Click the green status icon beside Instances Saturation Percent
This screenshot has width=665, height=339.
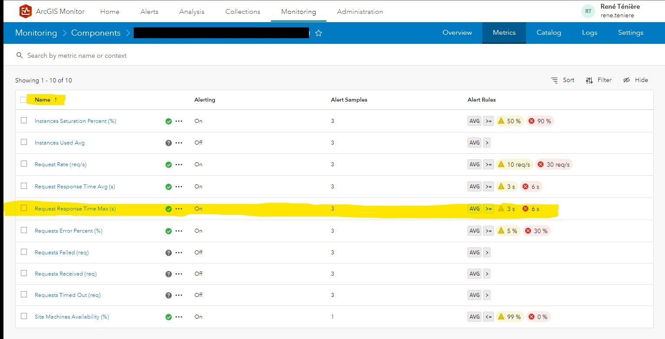[168, 121]
